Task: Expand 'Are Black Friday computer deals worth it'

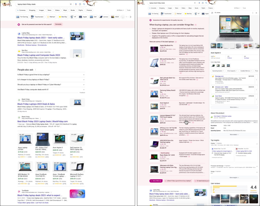Action: click(51, 90)
